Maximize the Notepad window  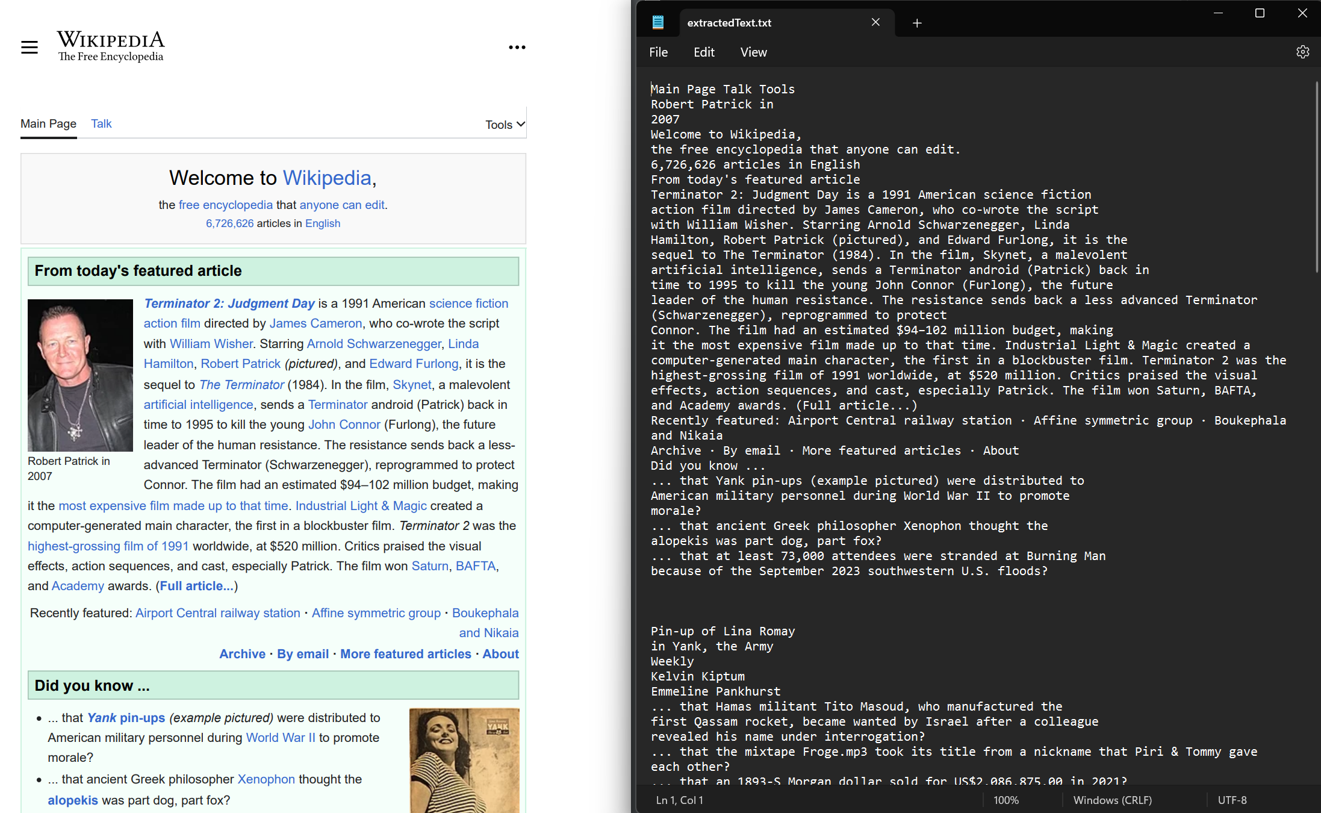tap(1260, 13)
